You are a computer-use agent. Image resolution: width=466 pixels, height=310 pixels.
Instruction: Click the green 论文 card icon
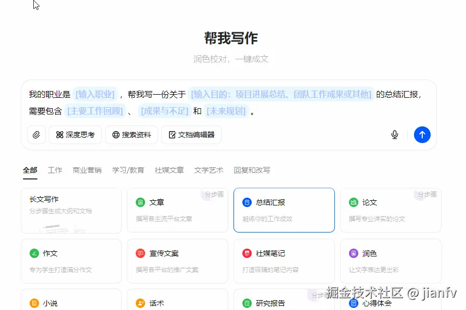[353, 202]
